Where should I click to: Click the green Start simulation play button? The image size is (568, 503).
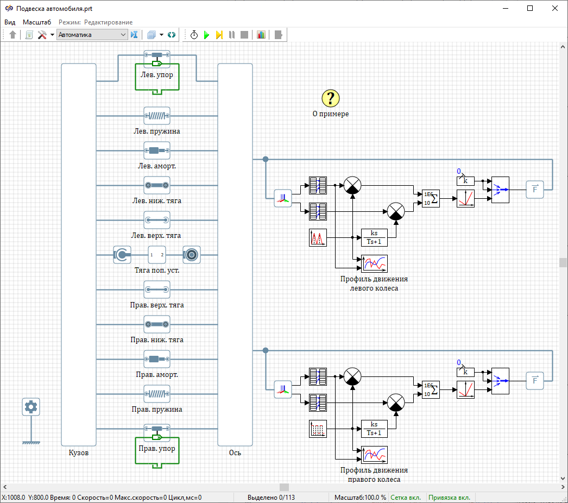pyautogui.click(x=206, y=35)
